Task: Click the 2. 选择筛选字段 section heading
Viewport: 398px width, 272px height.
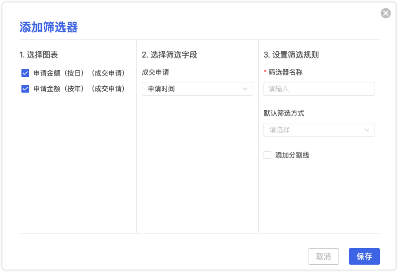Action: pyautogui.click(x=170, y=55)
